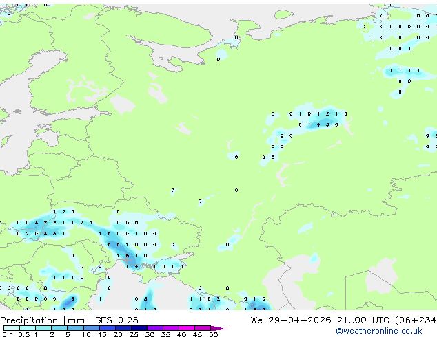Viewport: 437px width, 337px height.
Task: Click the legend value '40'
Action: tap(181, 334)
